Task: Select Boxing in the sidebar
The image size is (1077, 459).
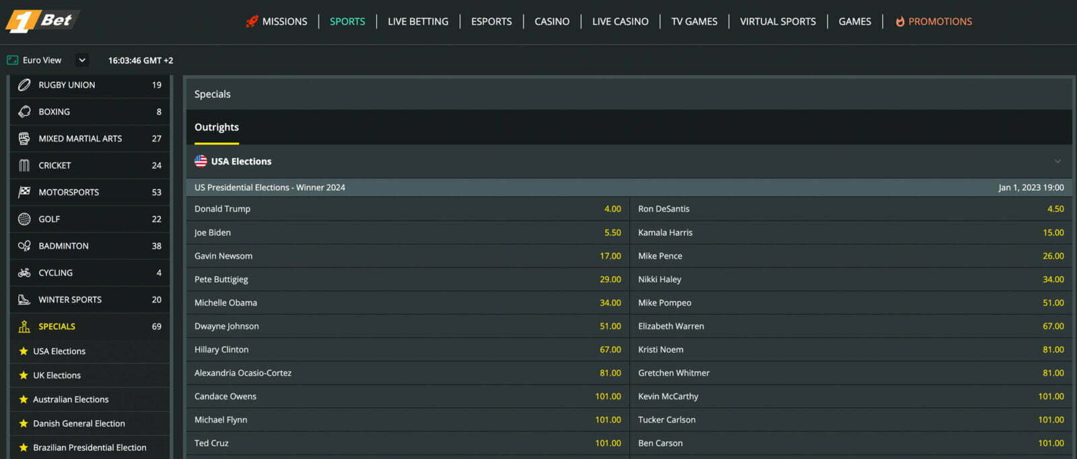Action: click(90, 112)
